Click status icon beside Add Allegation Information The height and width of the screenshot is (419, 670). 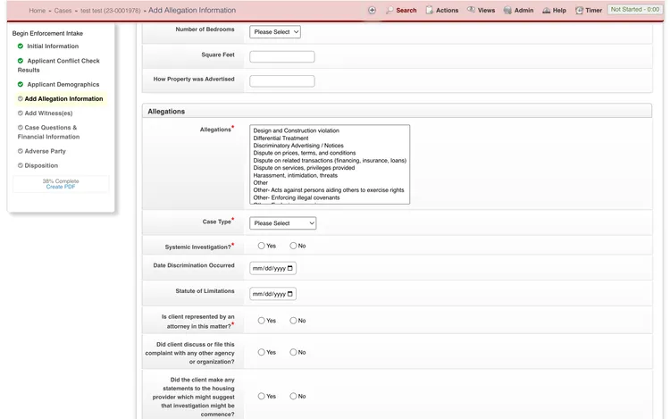20,98
